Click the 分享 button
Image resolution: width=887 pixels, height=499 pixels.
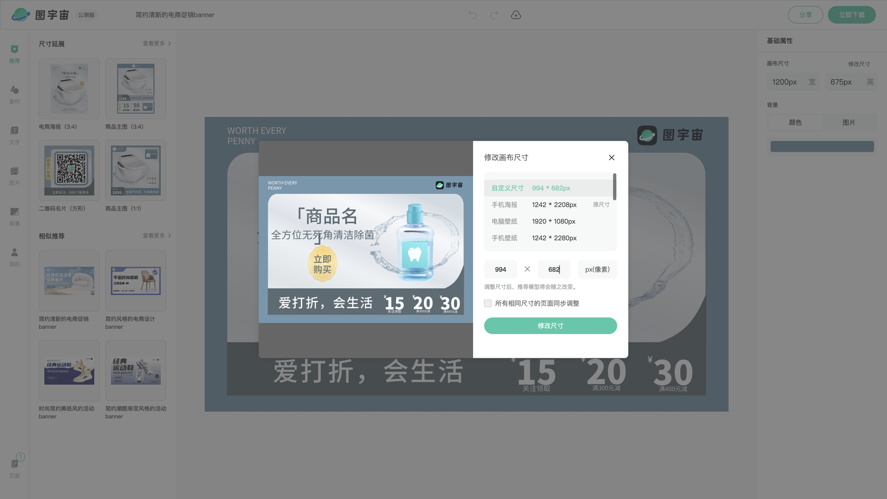[805, 15]
